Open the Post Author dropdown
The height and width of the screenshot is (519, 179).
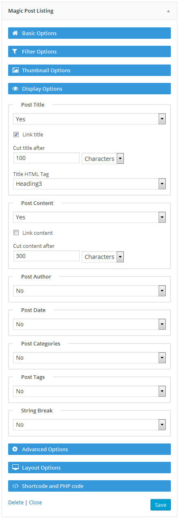pyautogui.click(x=89, y=291)
